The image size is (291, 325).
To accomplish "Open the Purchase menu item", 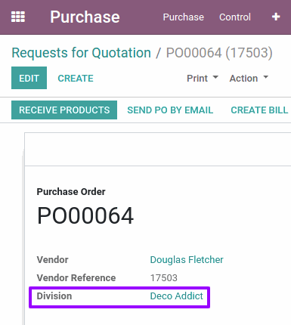I will click(183, 17).
